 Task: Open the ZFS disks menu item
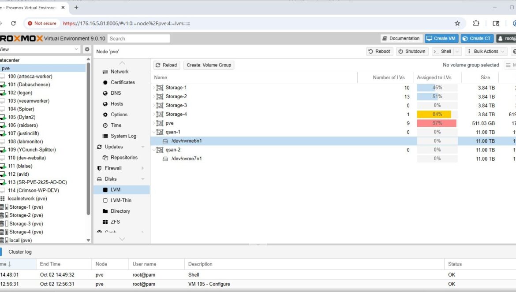pos(115,222)
